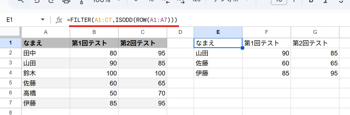Select column E header
Image resolution: width=350 pixels, height=115 pixels.
(x=218, y=32)
